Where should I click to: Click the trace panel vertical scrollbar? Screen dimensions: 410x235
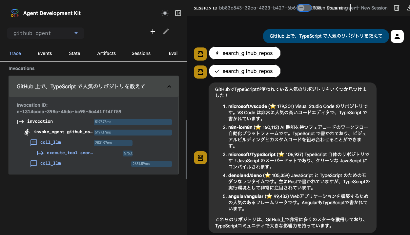click(x=186, y=149)
